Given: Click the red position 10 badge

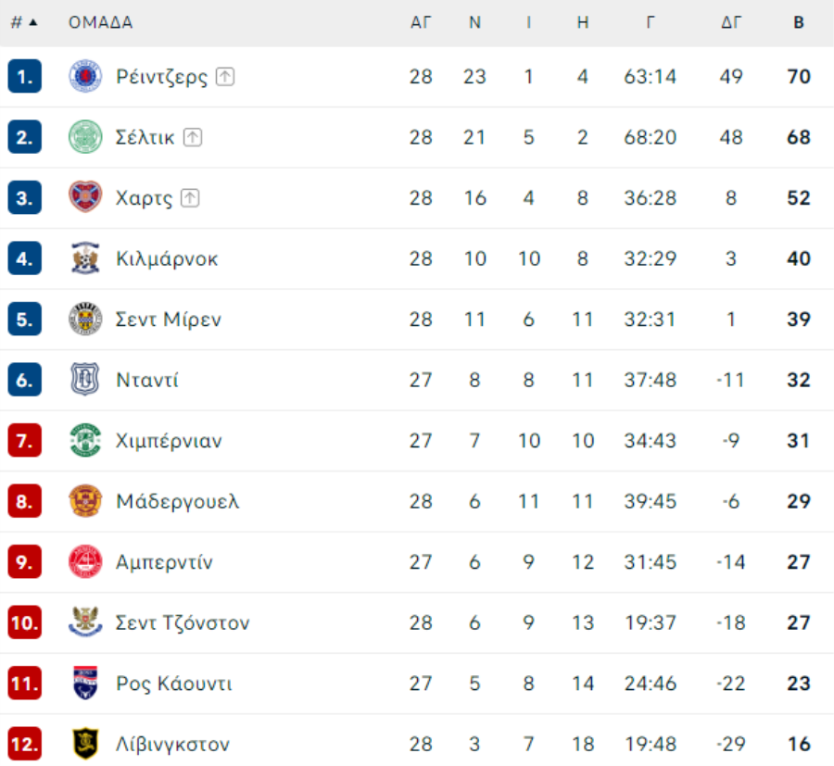Looking at the screenshot, I should 24,622.
